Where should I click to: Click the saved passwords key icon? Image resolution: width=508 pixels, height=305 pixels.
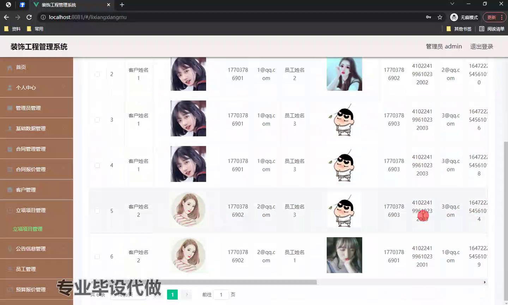coord(429,17)
